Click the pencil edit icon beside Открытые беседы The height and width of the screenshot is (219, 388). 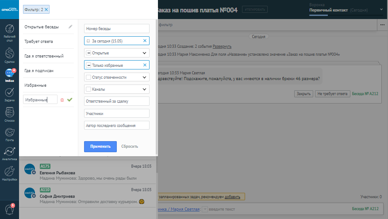click(70, 27)
